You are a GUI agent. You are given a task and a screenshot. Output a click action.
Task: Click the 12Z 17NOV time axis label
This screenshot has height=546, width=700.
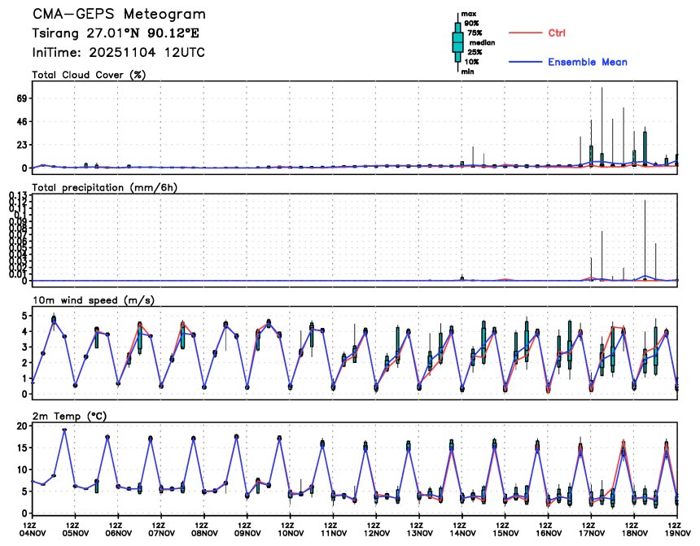pyautogui.click(x=591, y=529)
